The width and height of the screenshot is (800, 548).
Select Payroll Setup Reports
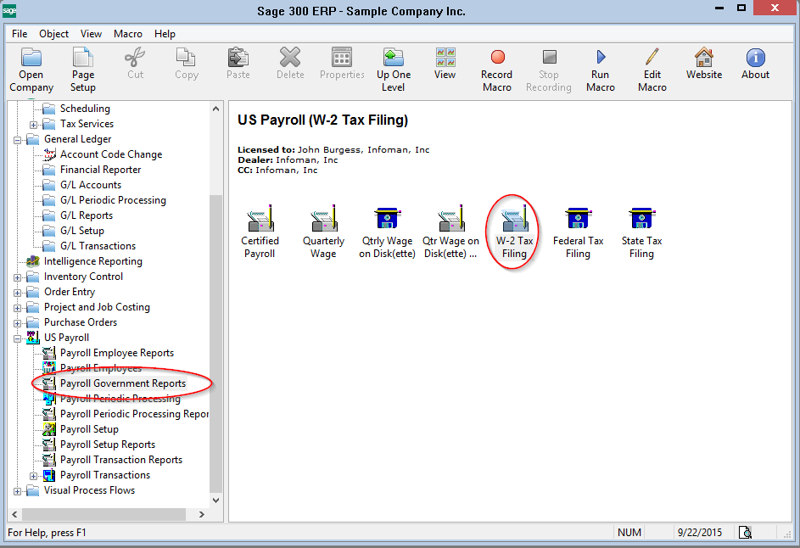[107, 445]
